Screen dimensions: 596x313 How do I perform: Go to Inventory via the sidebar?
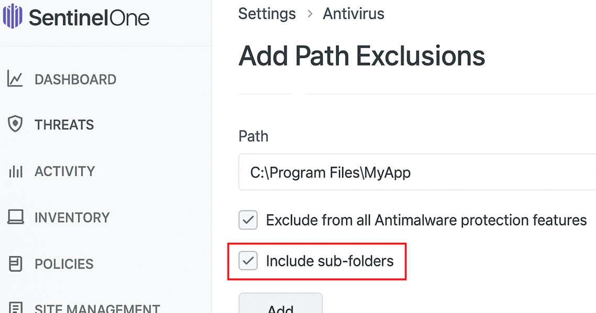72,217
